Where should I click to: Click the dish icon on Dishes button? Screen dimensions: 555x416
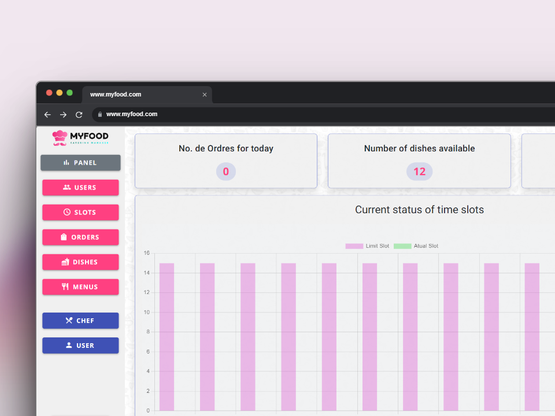(65, 262)
